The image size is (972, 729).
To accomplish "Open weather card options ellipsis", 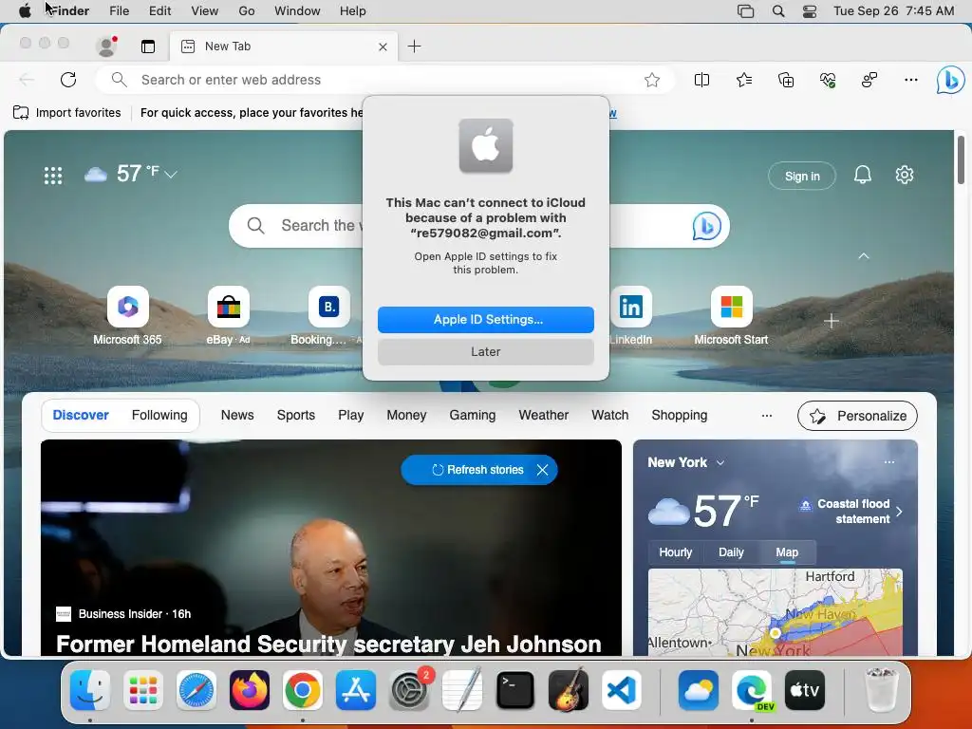I will pyautogui.click(x=888, y=462).
